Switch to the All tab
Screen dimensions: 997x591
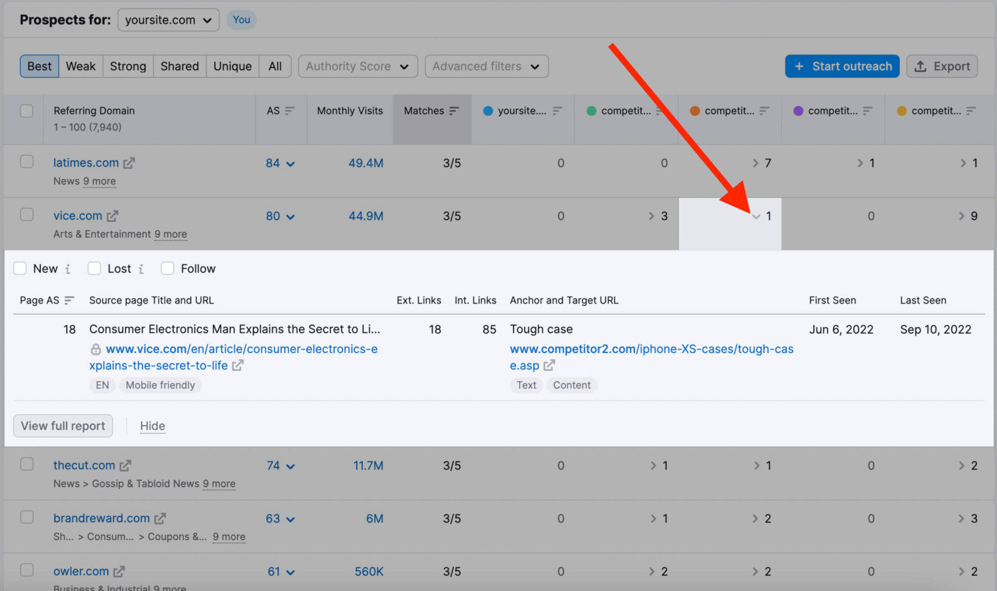[275, 66]
